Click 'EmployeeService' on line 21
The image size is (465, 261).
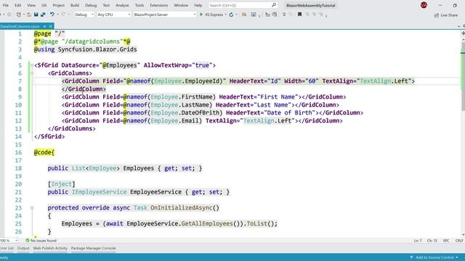pos(155,192)
